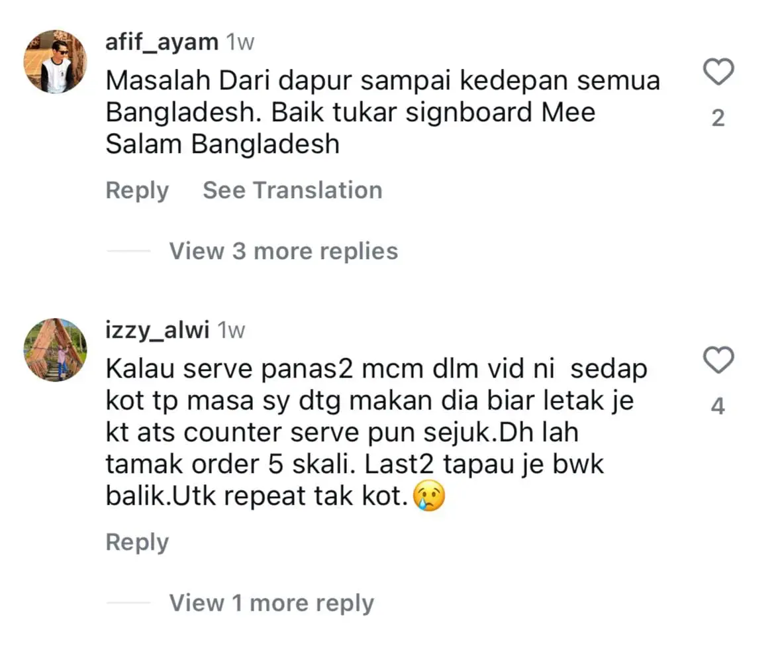
Task: Click the line before View 3 more replies
Action: (x=128, y=251)
